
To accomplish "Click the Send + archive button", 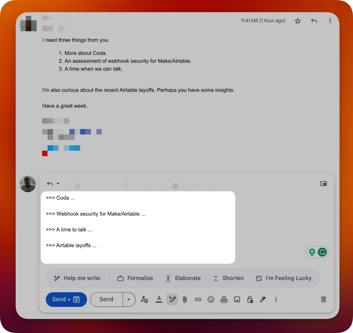I will [x=66, y=299].
